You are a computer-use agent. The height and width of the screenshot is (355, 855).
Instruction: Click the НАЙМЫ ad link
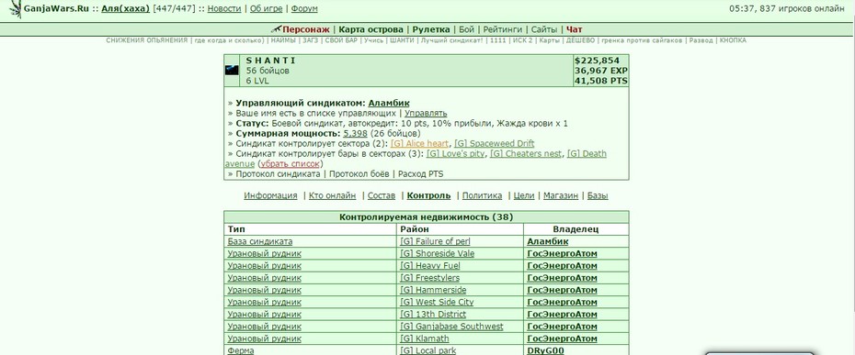(283, 40)
